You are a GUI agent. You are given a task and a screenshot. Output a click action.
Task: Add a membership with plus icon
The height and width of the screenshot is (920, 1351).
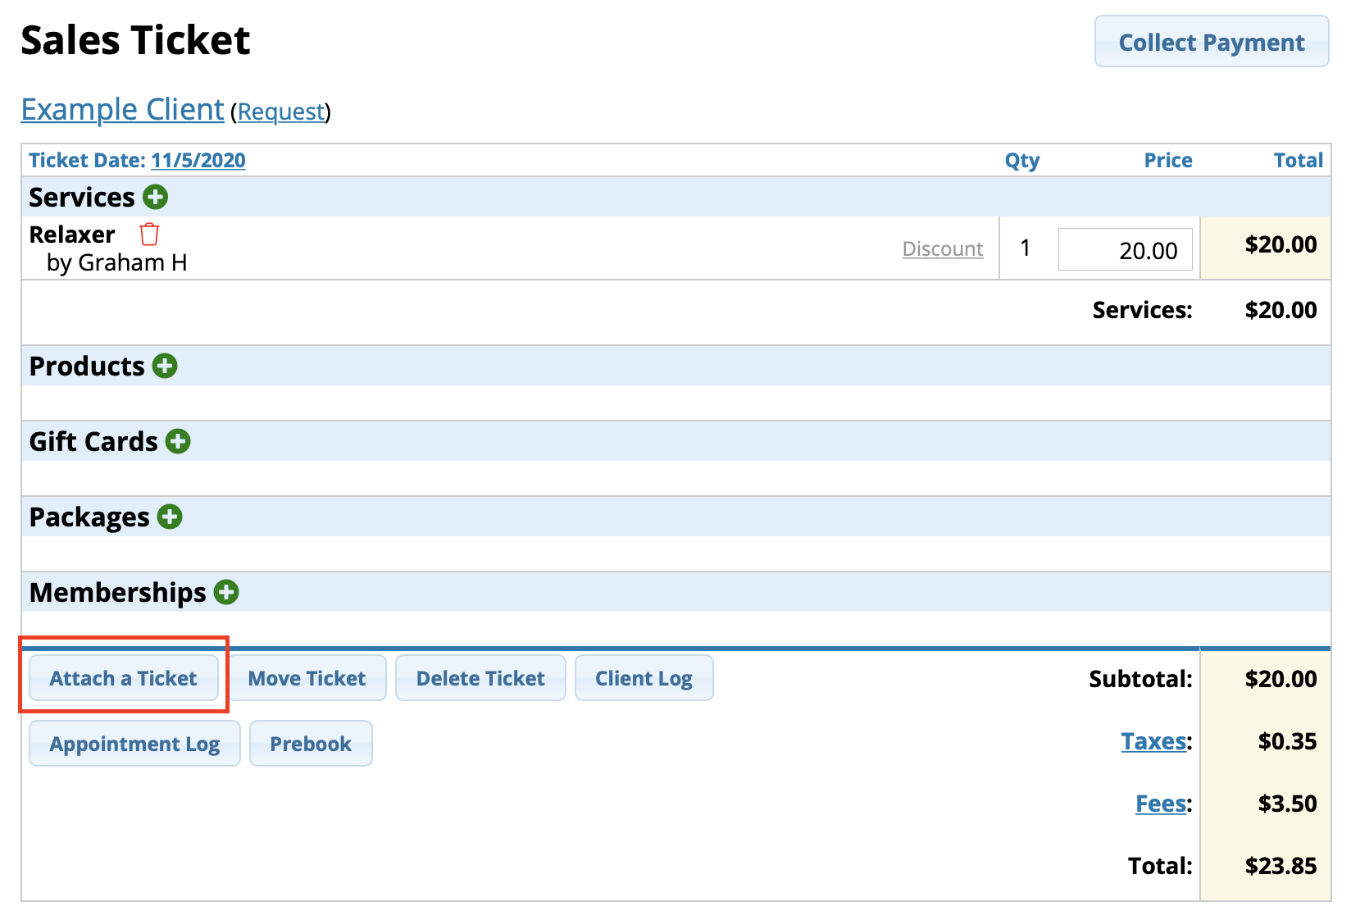tap(226, 592)
